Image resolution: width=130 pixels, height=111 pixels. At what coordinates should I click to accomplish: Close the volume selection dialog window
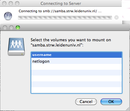coord(5,28)
